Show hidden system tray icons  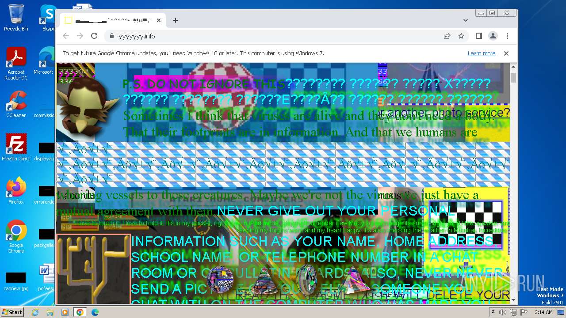tap(493, 312)
